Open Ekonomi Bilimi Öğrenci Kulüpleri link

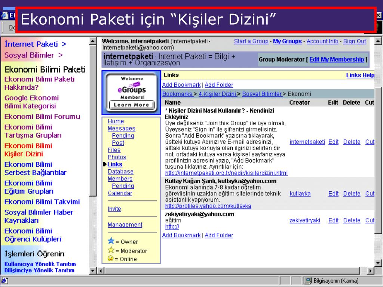33,235
